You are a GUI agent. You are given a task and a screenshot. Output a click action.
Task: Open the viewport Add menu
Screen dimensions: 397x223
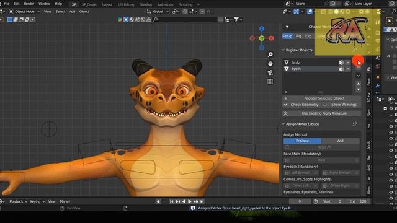click(x=72, y=12)
